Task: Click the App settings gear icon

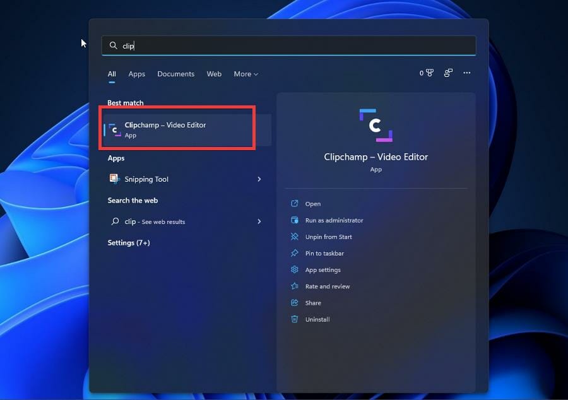Action: pyautogui.click(x=295, y=269)
